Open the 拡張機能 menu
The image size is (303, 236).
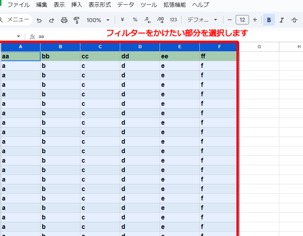[175, 5]
